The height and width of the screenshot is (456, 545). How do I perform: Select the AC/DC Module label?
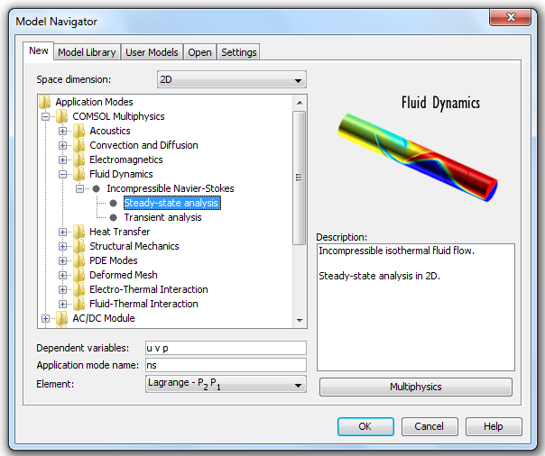[x=104, y=318]
